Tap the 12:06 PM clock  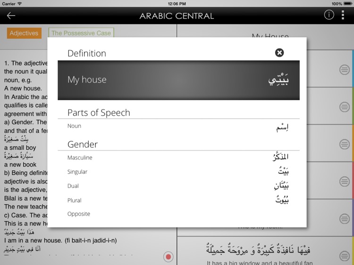click(177, 4)
